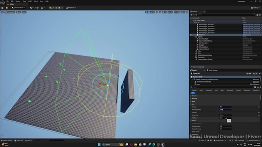Select the Rendering property filter pill
262x147 pixels.
pyautogui.click(x=247, y=90)
